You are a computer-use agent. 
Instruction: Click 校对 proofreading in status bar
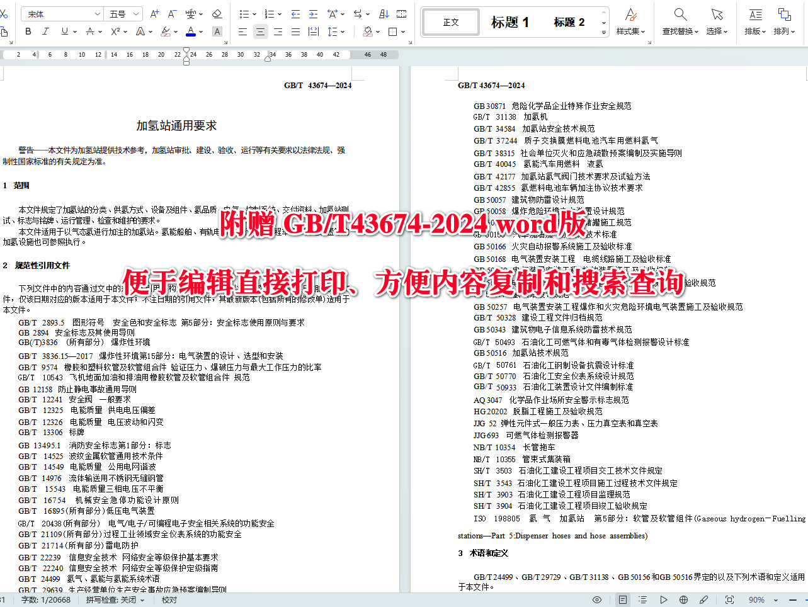pyautogui.click(x=169, y=600)
